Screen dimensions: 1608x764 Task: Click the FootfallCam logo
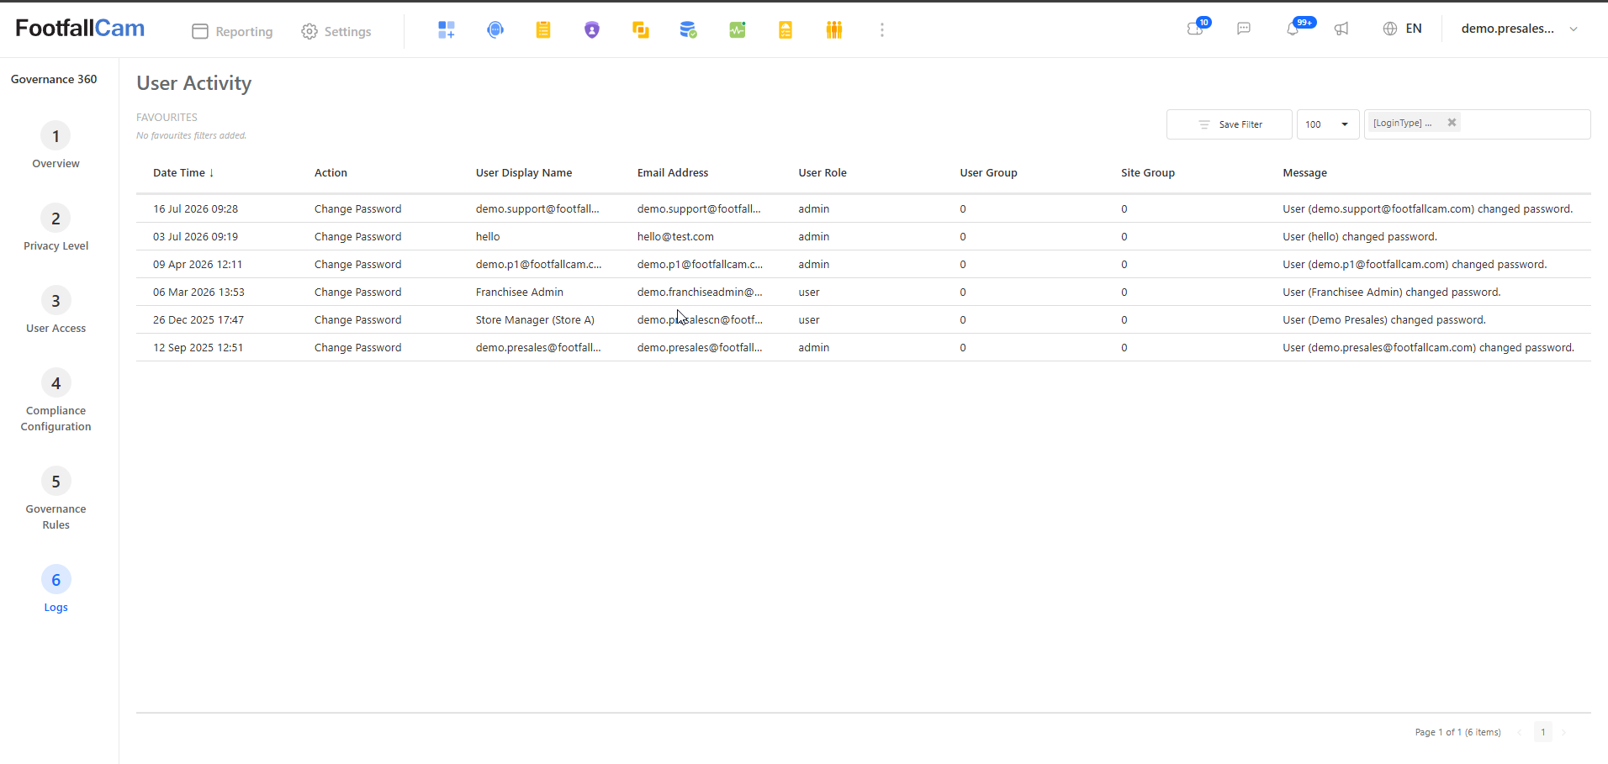[80, 29]
